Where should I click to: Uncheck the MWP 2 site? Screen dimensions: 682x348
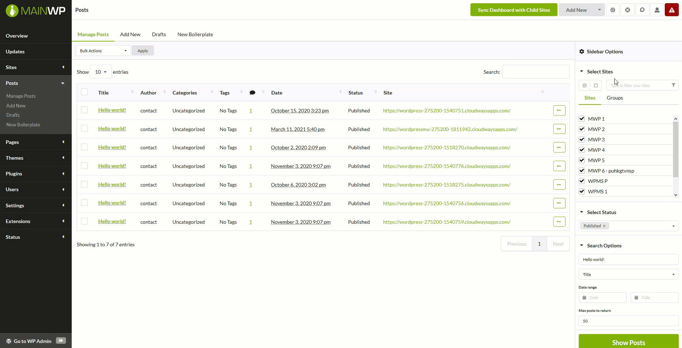click(582, 129)
